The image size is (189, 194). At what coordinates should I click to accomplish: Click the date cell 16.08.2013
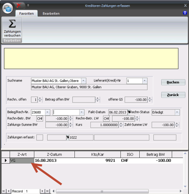click(54, 160)
